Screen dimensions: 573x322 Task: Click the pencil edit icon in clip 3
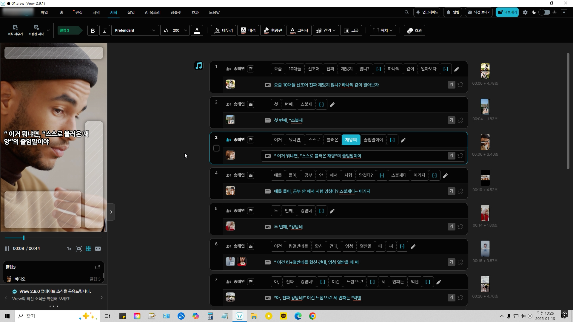[x=403, y=140]
